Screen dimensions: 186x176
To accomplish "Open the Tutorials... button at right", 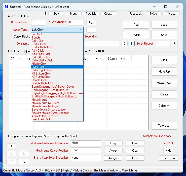I will [x=164, y=126].
